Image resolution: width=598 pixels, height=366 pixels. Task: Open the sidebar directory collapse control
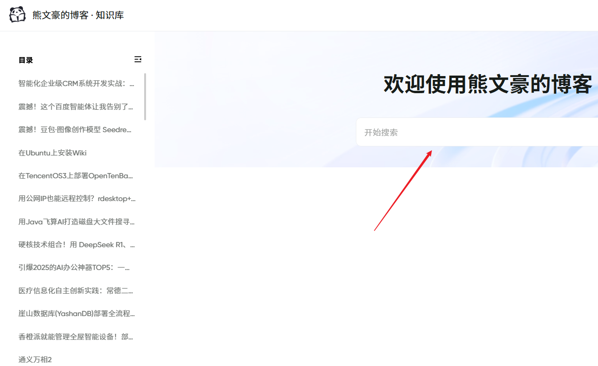tap(138, 59)
